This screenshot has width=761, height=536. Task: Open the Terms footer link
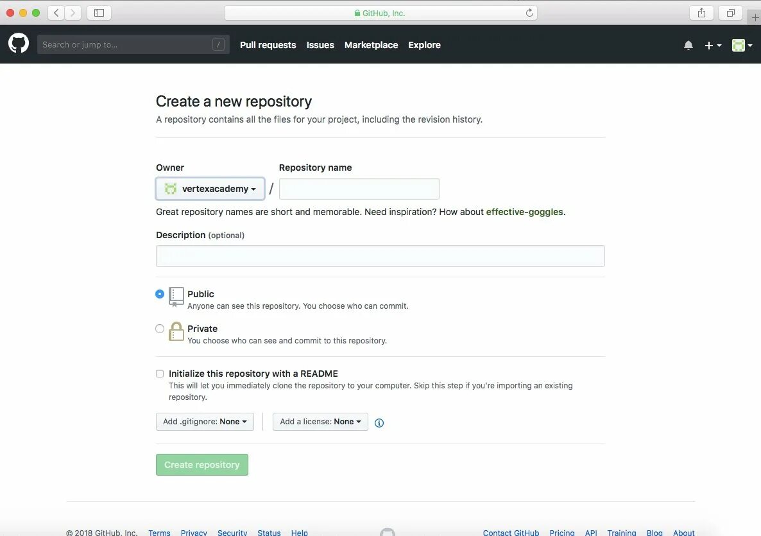pos(159,533)
